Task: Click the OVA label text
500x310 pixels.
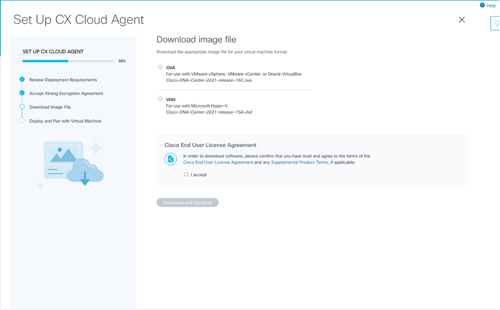Action: click(170, 67)
